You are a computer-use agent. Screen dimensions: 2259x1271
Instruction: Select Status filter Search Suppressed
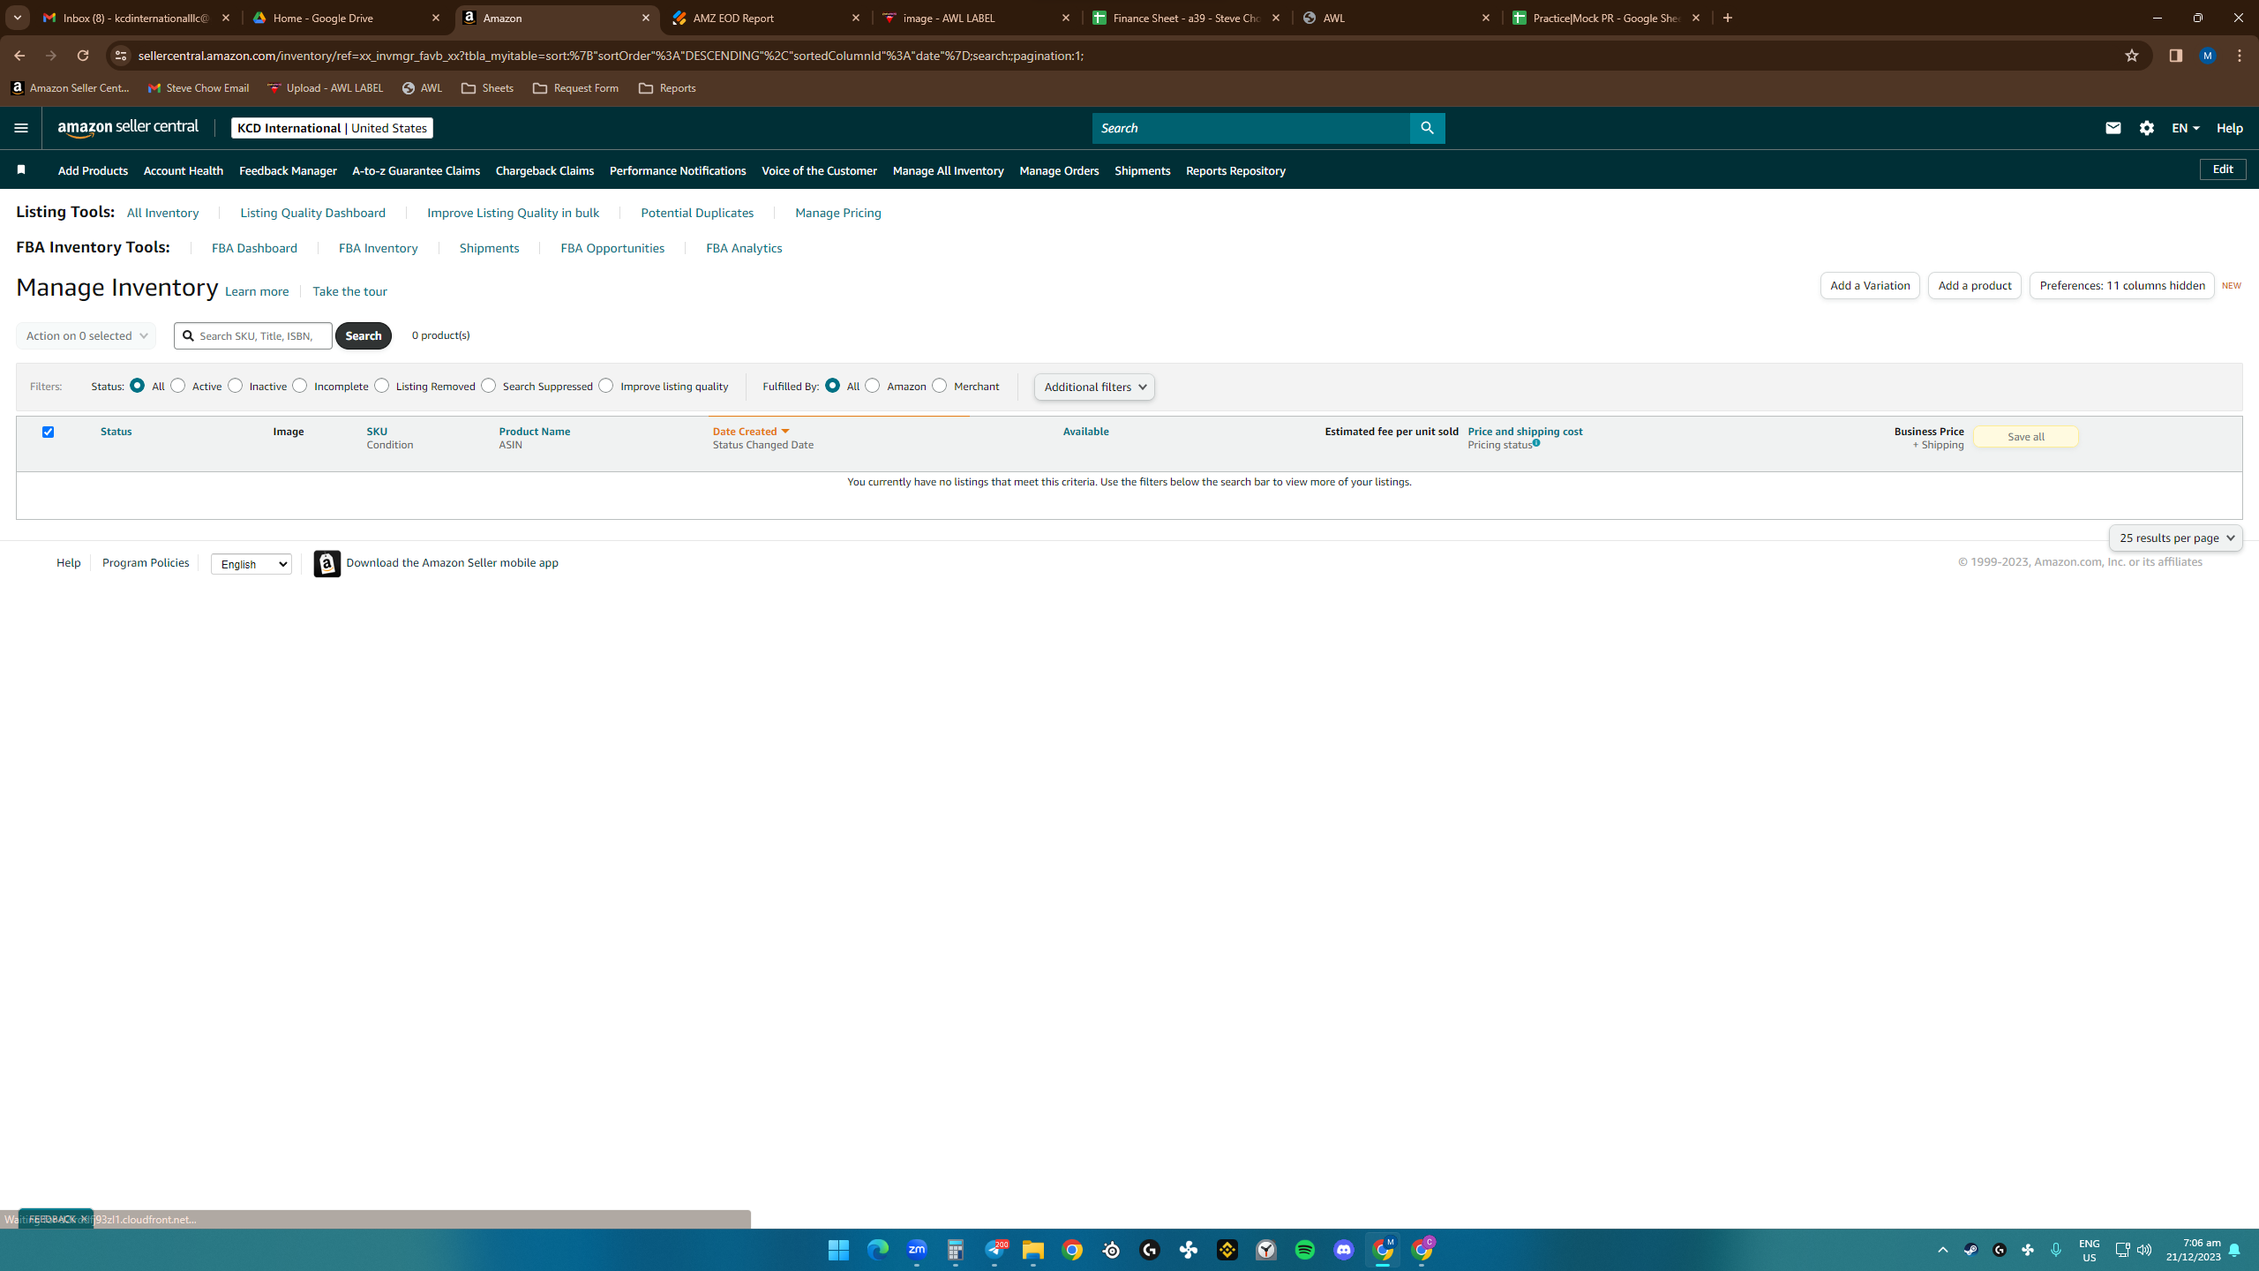[489, 386]
